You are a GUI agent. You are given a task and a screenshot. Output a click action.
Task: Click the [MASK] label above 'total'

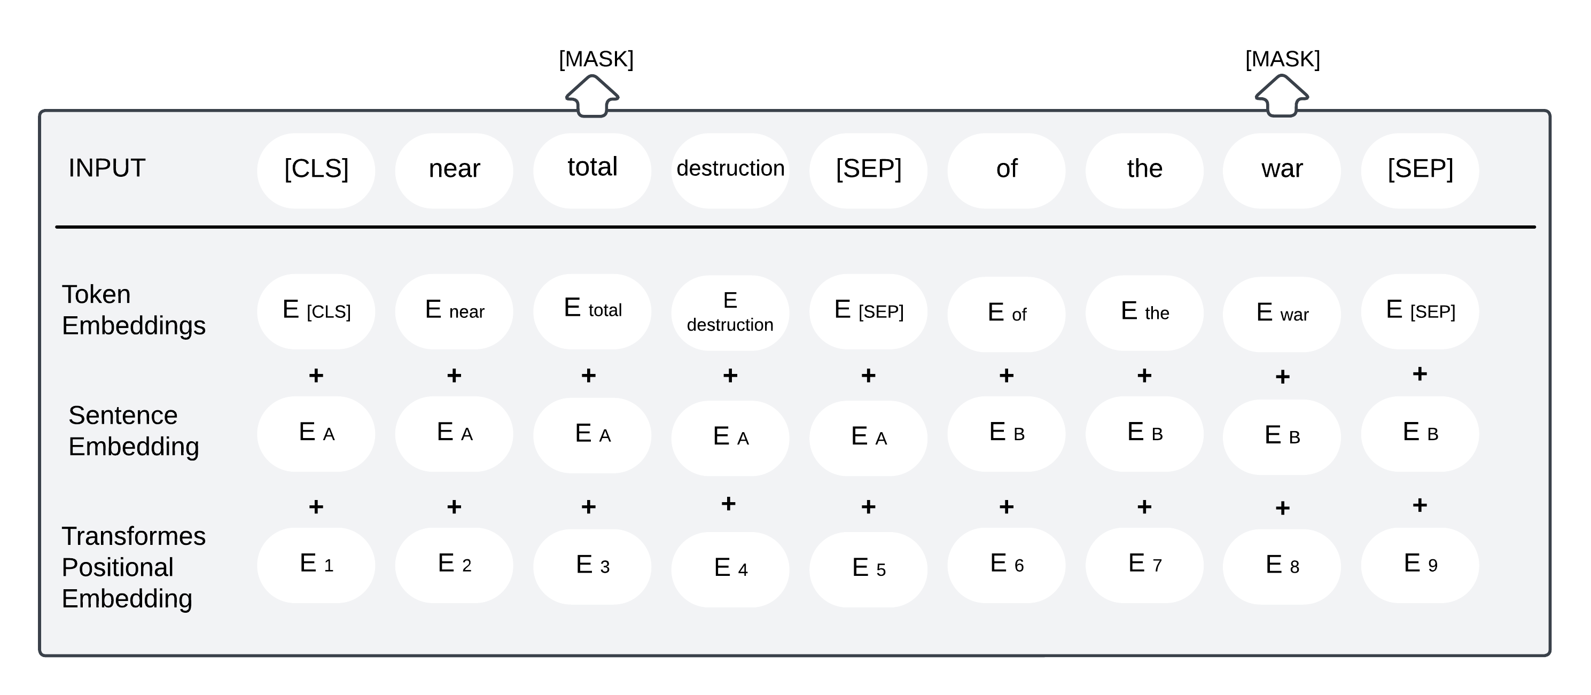click(x=596, y=59)
